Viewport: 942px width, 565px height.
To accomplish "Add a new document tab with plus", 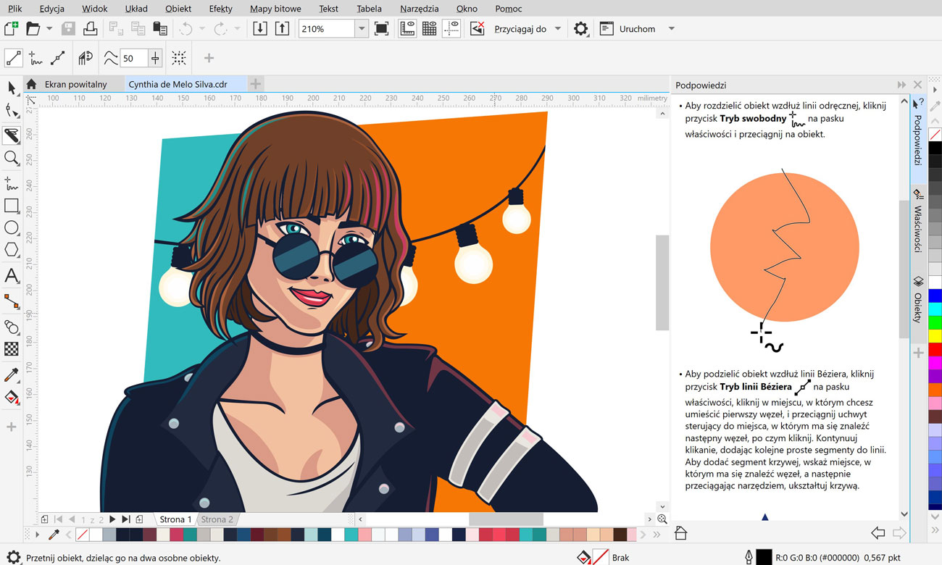I will [x=255, y=84].
